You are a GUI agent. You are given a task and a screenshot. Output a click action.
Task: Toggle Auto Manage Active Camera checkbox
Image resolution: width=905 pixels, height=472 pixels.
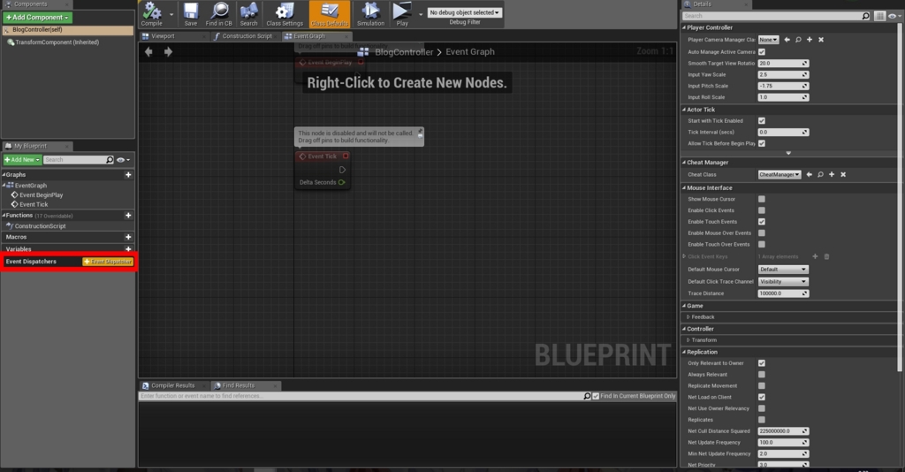pyautogui.click(x=761, y=52)
